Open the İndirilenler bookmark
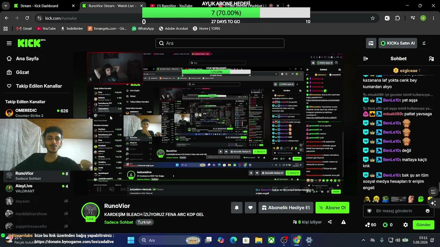Image resolution: width=440 pixels, height=247 pixels. click(72, 28)
